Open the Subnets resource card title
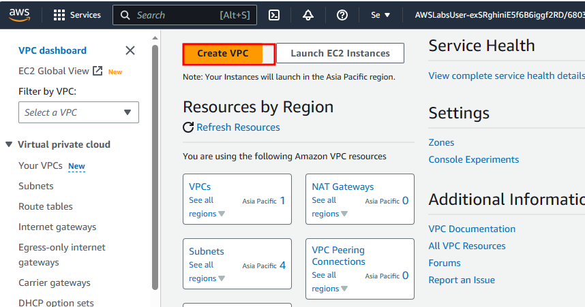This screenshot has width=585, height=307. (x=207, y=251)
